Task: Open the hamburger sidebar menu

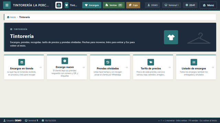Action: coord(7,5)
